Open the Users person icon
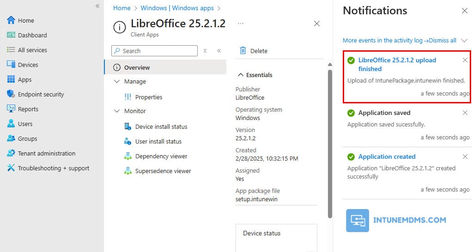Screen dimensions: 473x252 click(11, 124)
